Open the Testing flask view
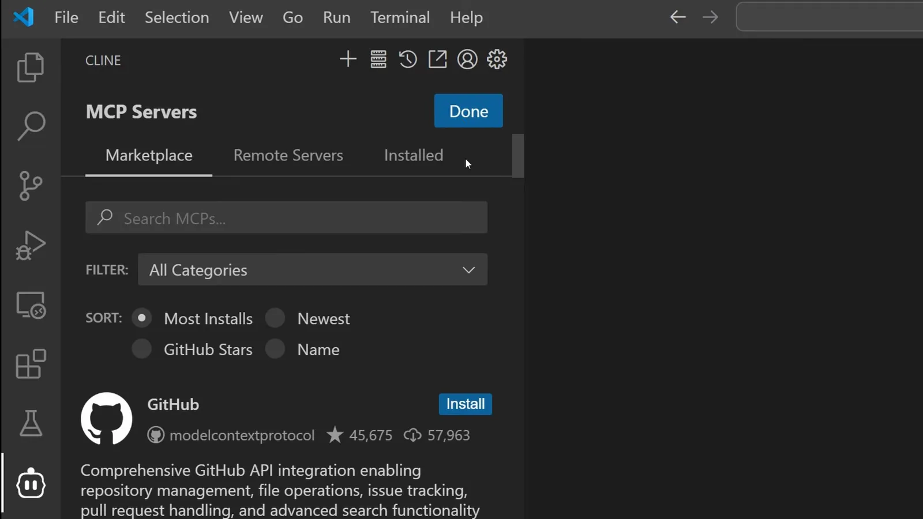Screen dimensions: 923x519 (x=31, y=424)
